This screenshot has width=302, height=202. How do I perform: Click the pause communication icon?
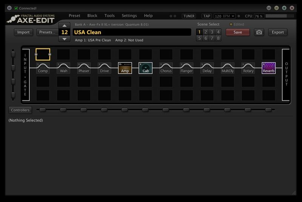pyautogui.click(x=9, y=8)
